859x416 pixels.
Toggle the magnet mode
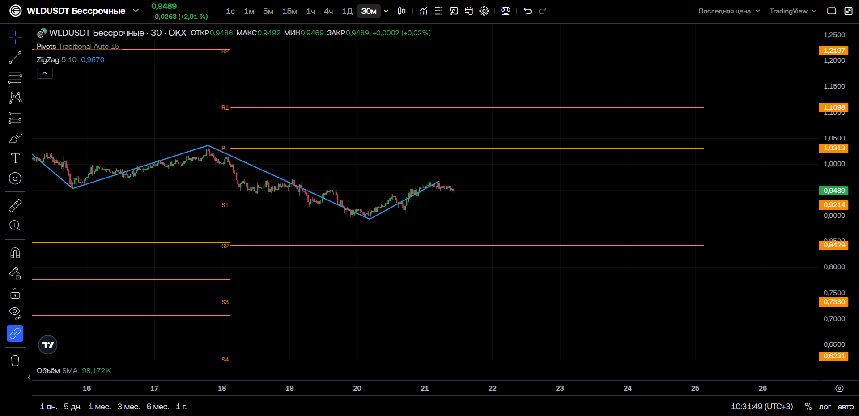point(15,253)
